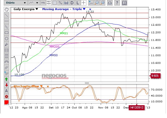Click the MM21 moving average label
Viewport: 167px width, 118px height.
64,33
